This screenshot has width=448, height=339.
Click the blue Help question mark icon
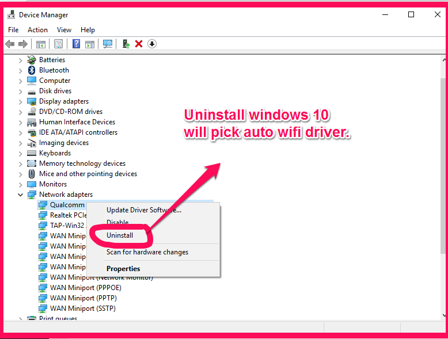(x=76, y=44)
